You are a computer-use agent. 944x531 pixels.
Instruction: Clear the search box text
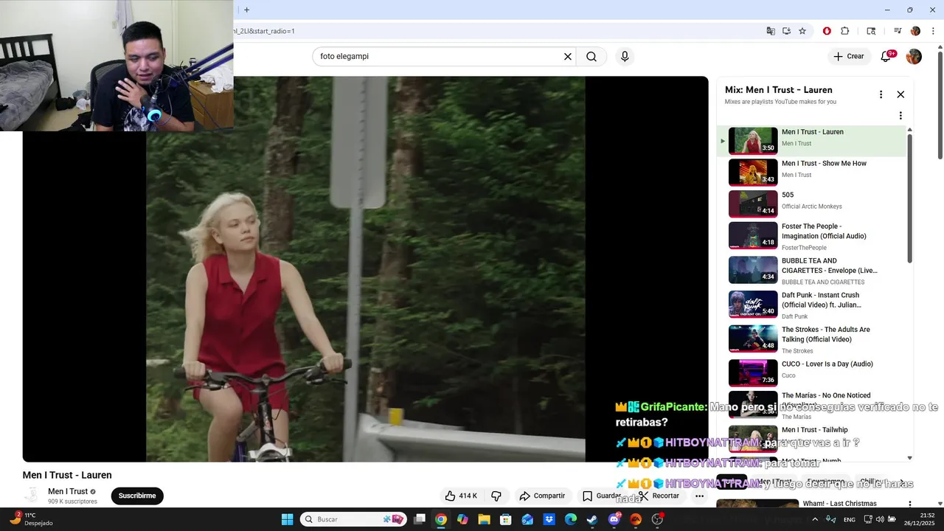568,57
